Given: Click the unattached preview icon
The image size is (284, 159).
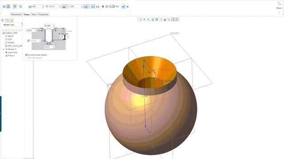Looking at the screenshot, I should click(x=110, y=7).
